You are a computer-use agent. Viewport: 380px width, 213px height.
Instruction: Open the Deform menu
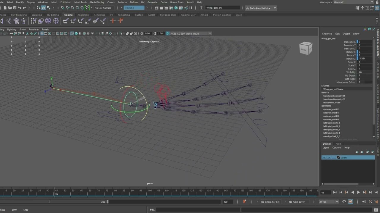134,2
